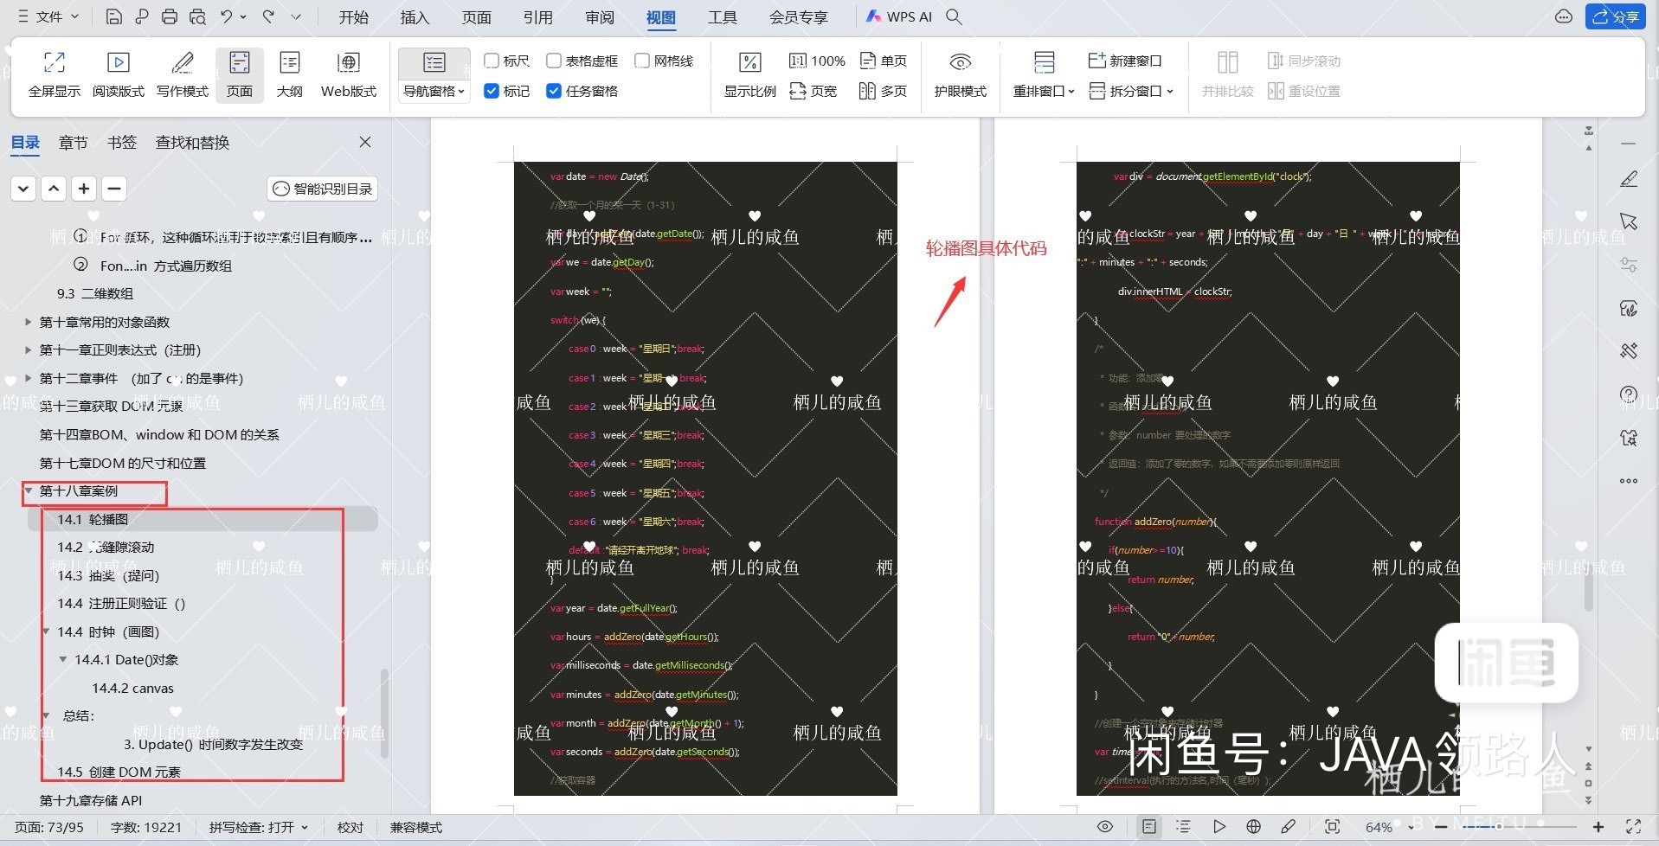Collapse the 14.4.1 Date()对象 node
This screenshot has width=1659, height=846.
click(63, 659)
